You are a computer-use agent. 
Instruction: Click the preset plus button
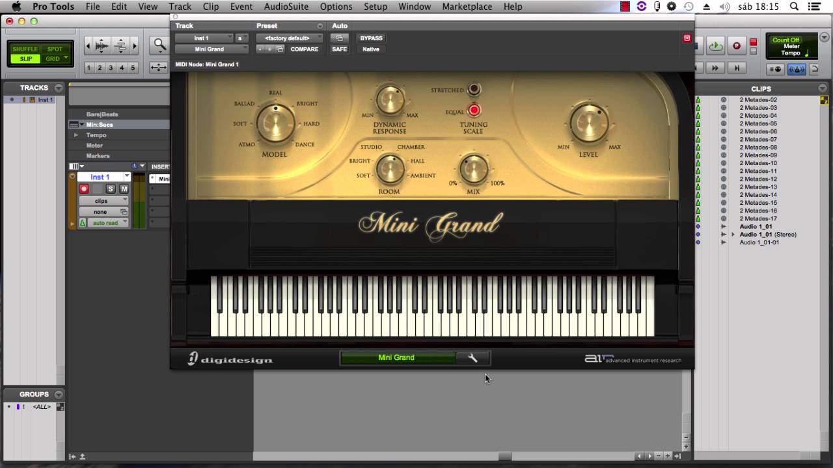270,49
